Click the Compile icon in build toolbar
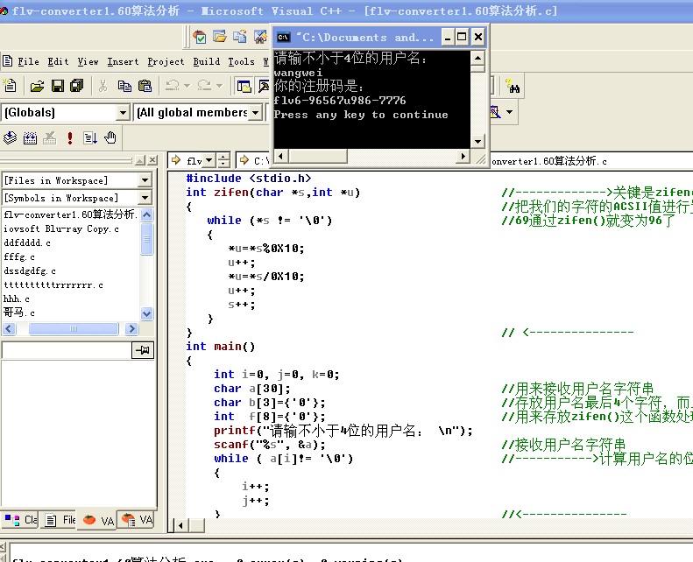 (x=11, y=137)
